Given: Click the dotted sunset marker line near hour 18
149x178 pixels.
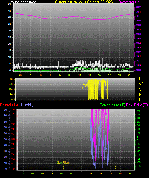Looking at the screenshot, I should 115,167.
